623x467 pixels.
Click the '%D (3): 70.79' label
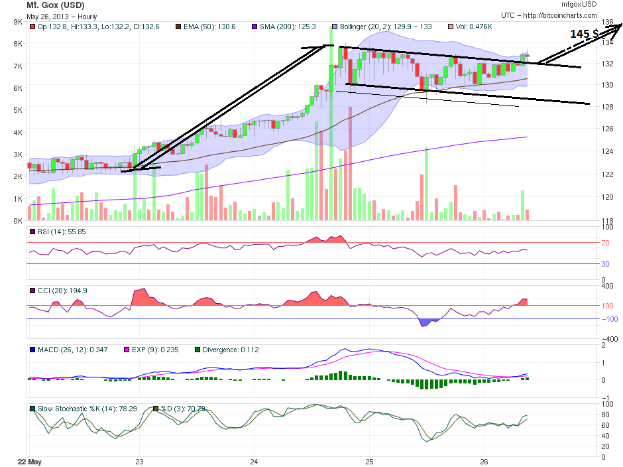[183, 409]
